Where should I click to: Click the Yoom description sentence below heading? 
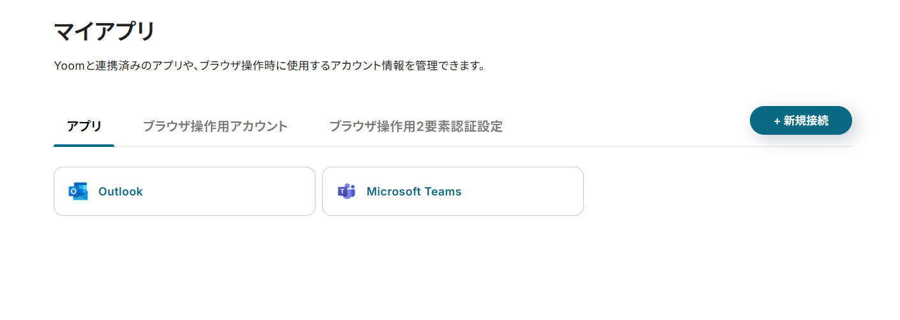click(x=269, y=66)
